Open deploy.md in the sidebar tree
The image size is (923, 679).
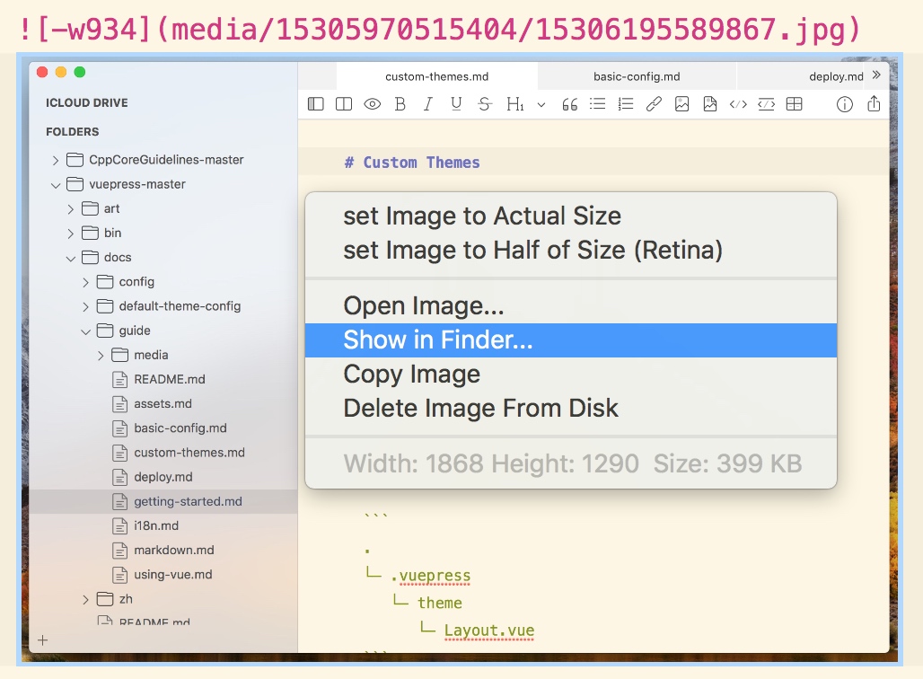(x=163, y=477)
